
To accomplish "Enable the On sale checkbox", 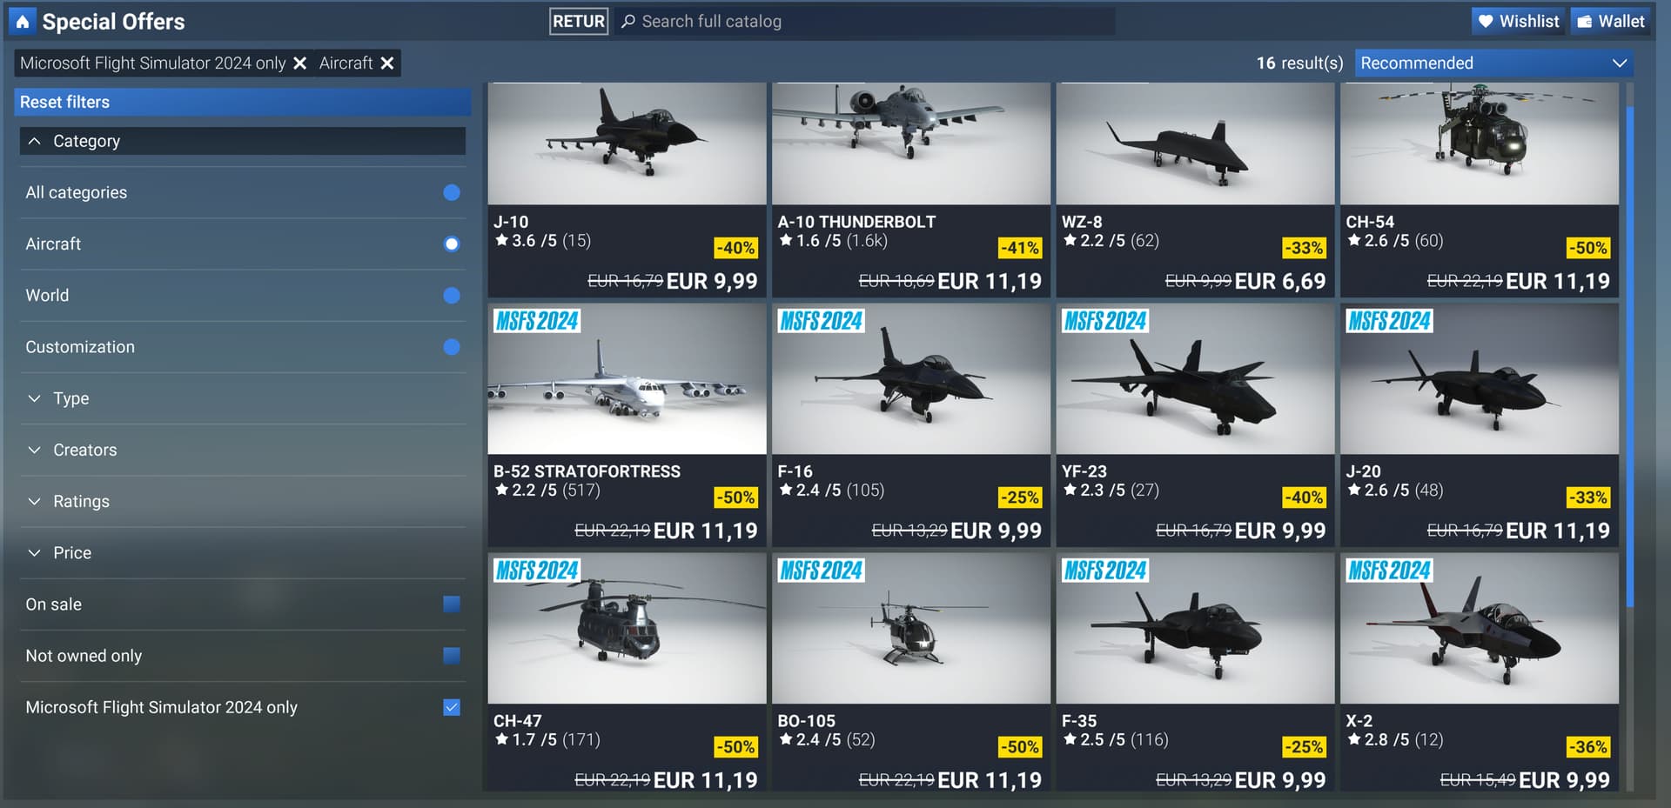I will (451, 604).
